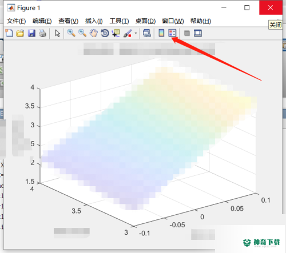
Task: Open the 工具(T) menu
Action: tap(119, 21)
